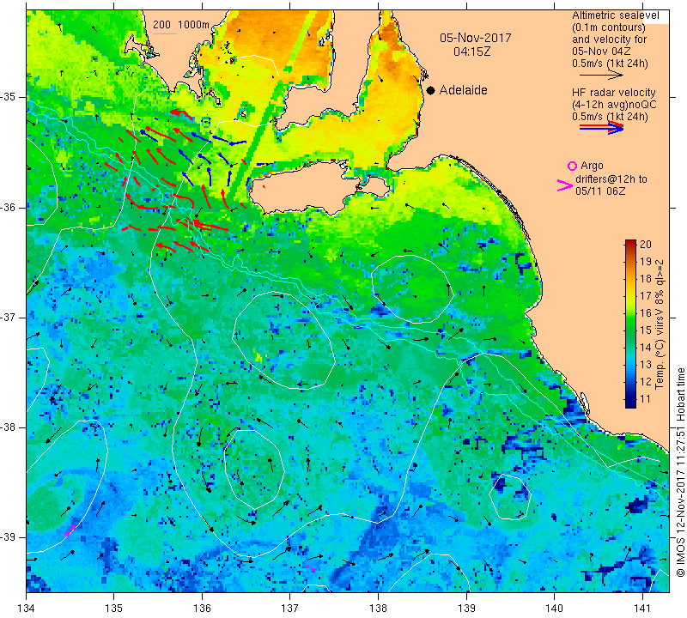Click the cyan 200m contour legend line
This screenshot has width=687, height=618.
pos(164,33)
